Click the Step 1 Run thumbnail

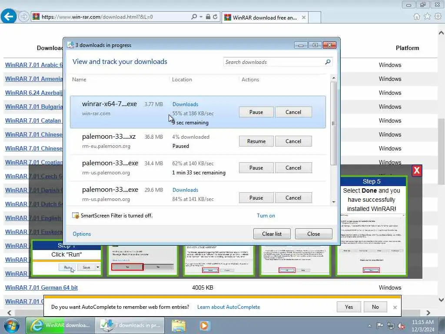click(x=66, y=258)
